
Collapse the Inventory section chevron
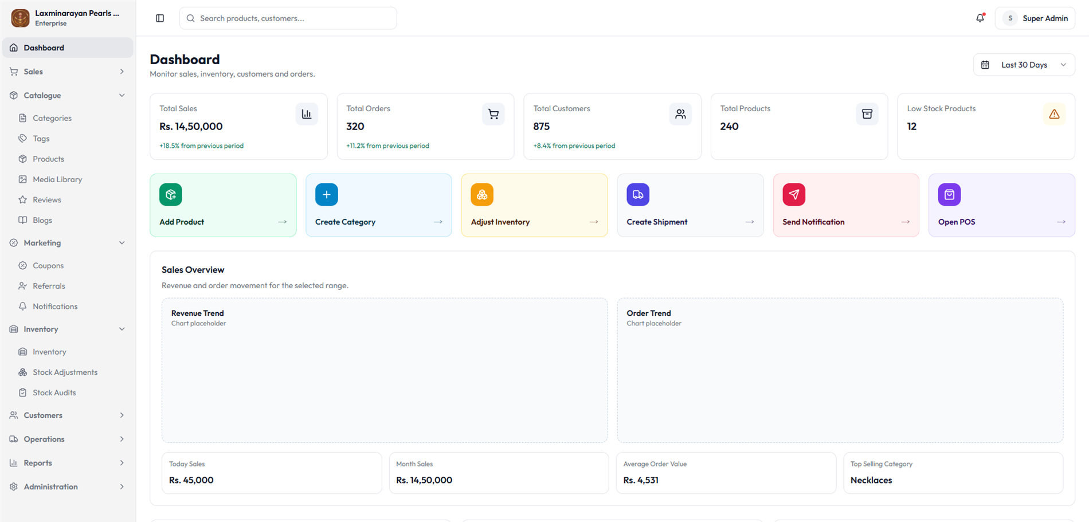pyautogui.click(x=122, y=329)
